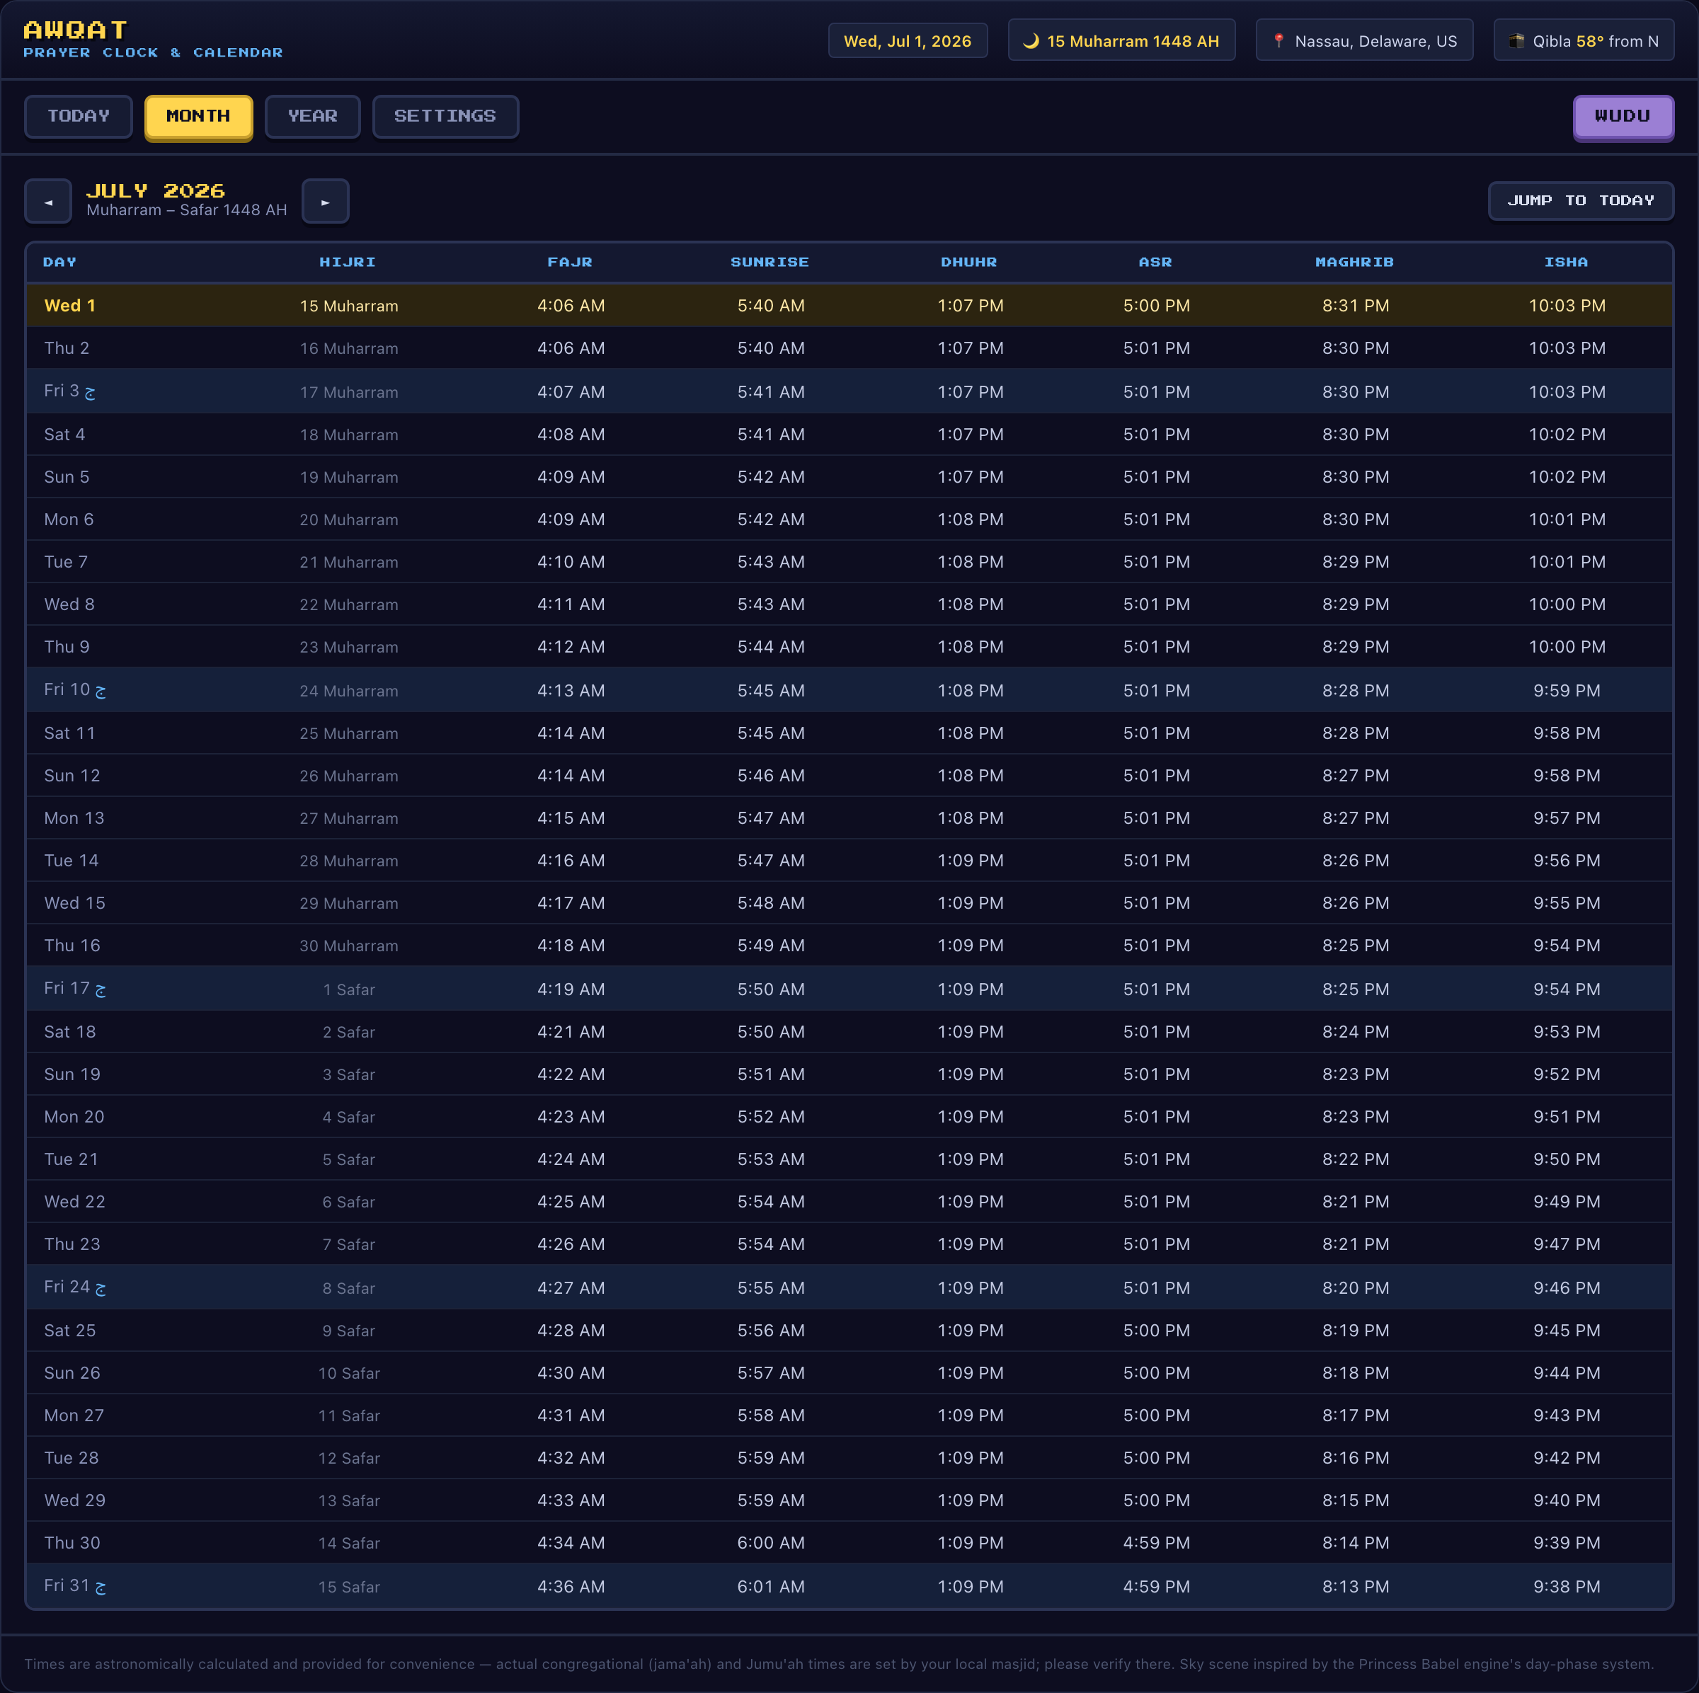Open the Year tab
This screenshot has height=1693, width=1699.
pos(312,116)
